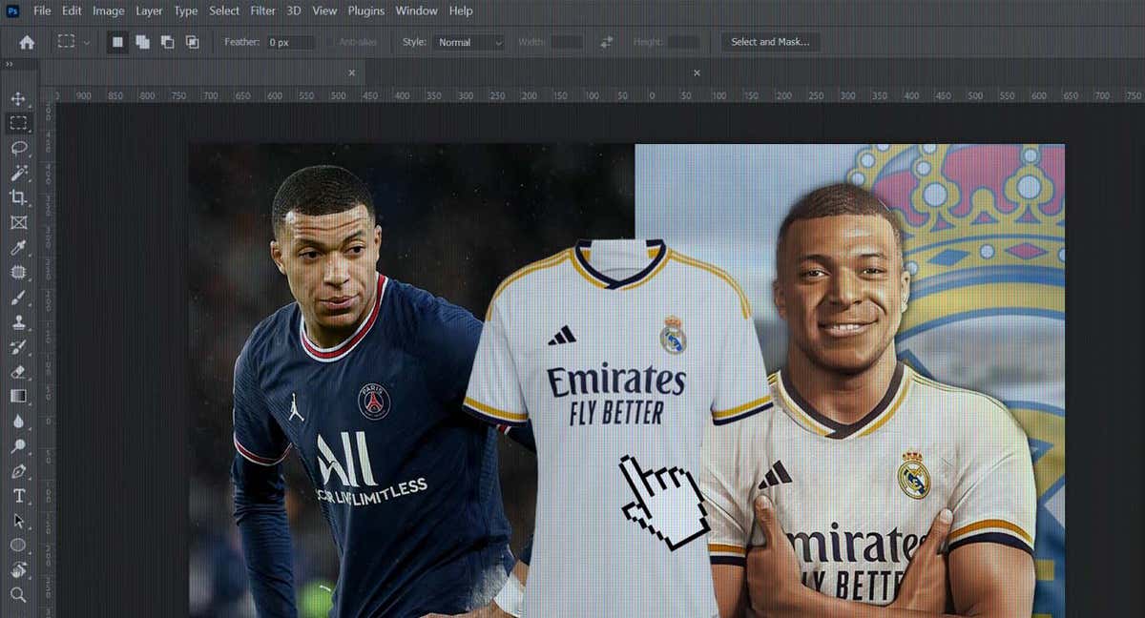Screen dimensions: 1145x618
Task: Close the second document tab
Action: coord(697,72)
